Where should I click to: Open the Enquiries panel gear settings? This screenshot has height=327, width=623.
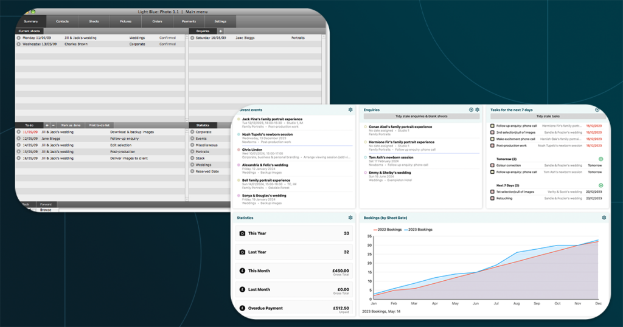click(x=478, y=110)
